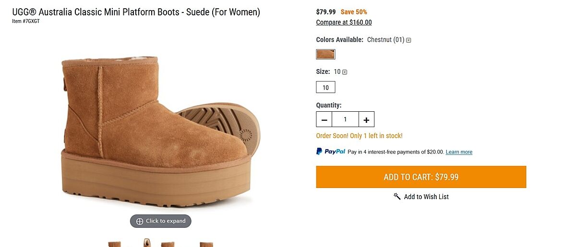Select the fourth boot thumbnail
The width and height of the screenshot is (576, 247).
(206, 244)
